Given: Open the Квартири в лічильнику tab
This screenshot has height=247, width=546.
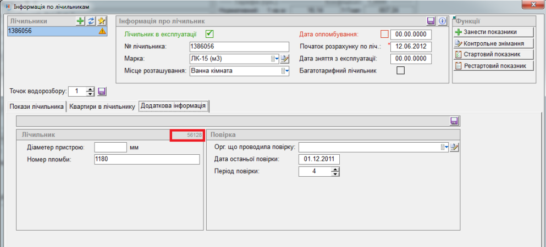Looking at the screenshot, I should (x=102, y=106).
